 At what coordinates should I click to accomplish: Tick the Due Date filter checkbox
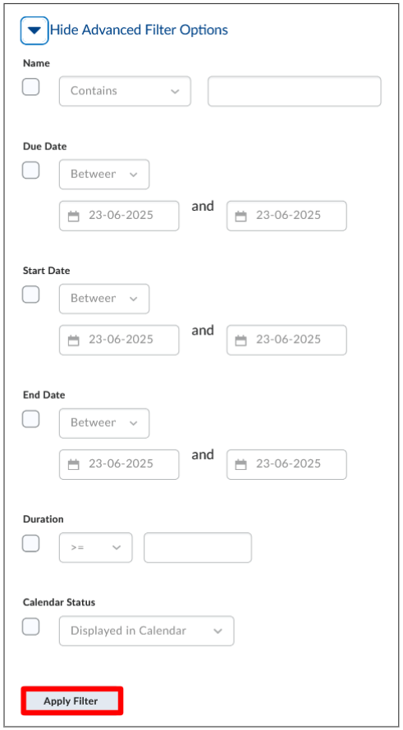[30, 170]
